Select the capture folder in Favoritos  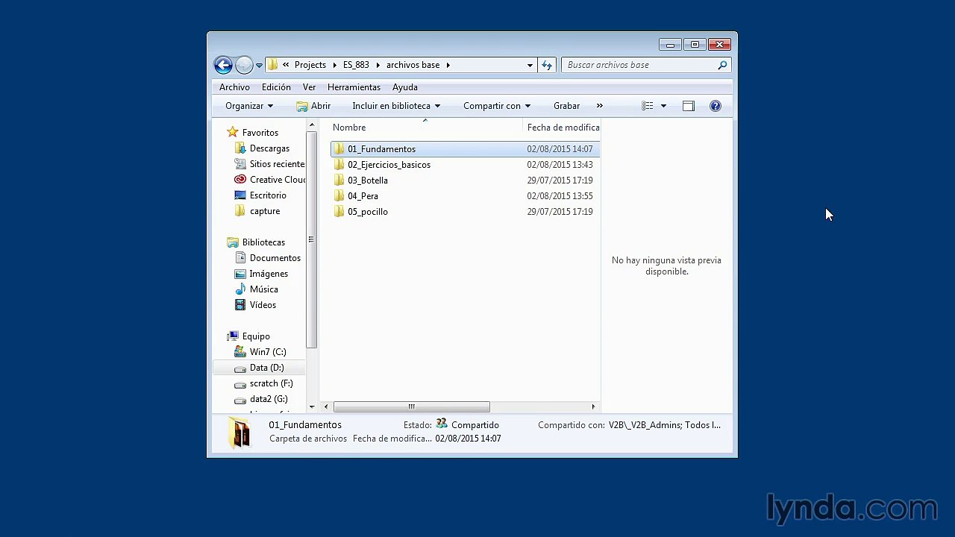[265, 211]
